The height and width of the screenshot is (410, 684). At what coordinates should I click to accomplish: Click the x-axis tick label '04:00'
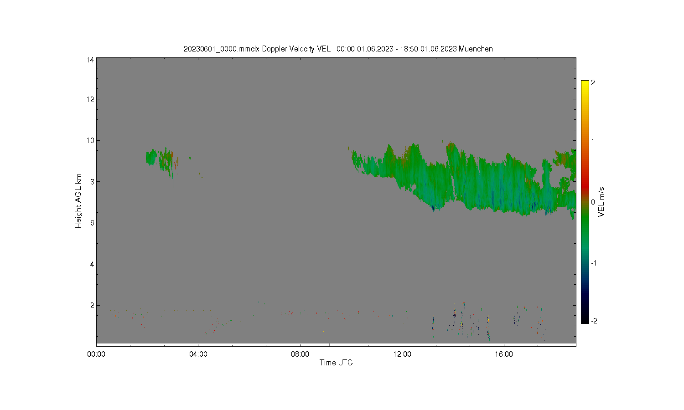click(x=198, y=354)
